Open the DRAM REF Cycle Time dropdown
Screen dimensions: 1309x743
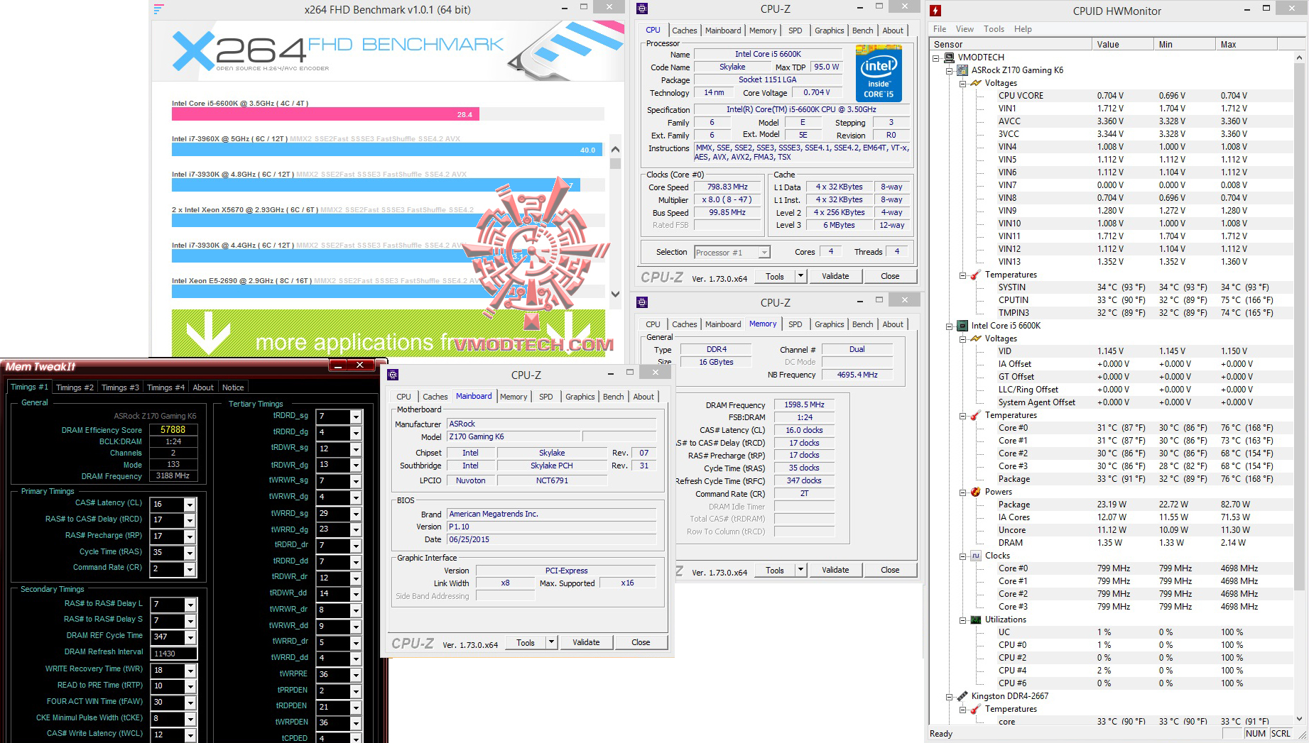(190, 637)
